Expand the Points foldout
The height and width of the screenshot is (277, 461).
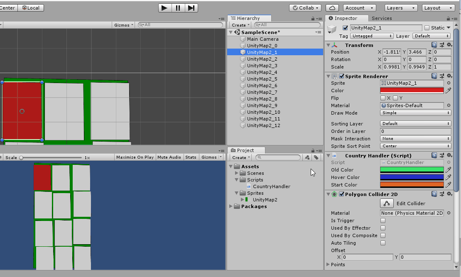328,265
